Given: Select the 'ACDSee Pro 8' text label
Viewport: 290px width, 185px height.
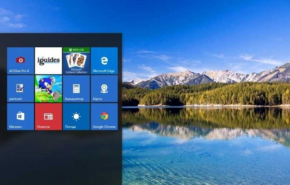Looking at the screenshot, I should (x=19, y=71).
